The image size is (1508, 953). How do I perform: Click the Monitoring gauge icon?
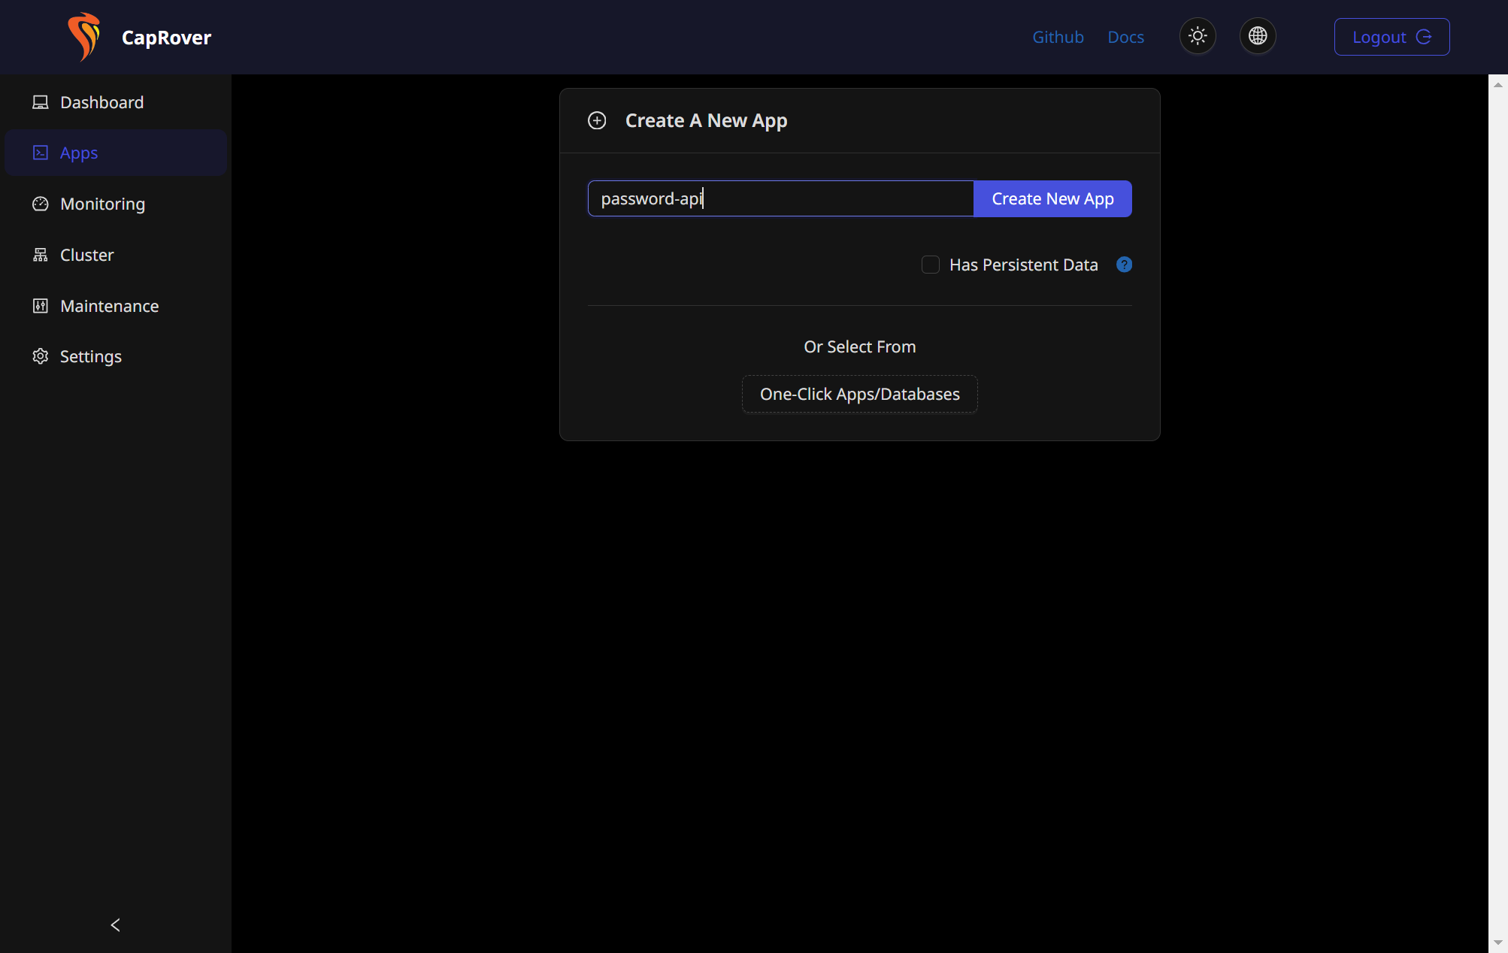(x=41, y=204)
